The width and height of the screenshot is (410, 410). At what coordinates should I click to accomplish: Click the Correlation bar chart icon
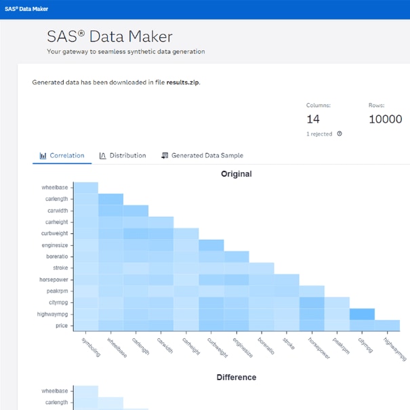point(43,156)
